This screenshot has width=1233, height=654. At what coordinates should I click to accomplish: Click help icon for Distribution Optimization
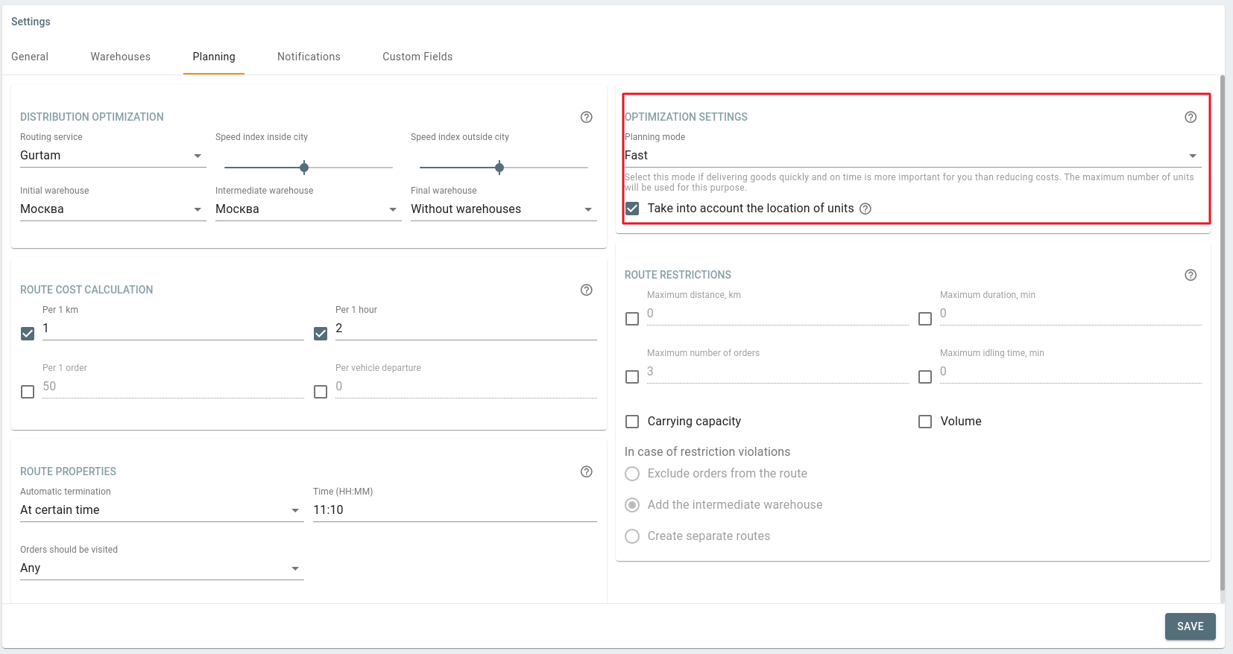(x=587, y=117)
